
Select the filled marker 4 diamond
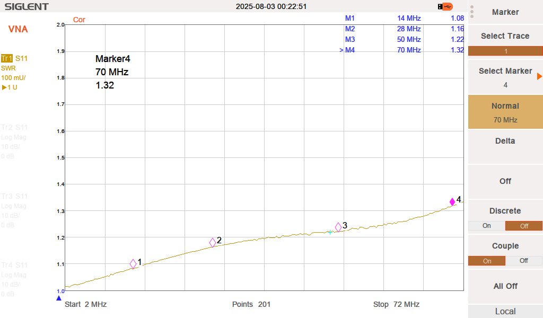click(x=452, y=201)
